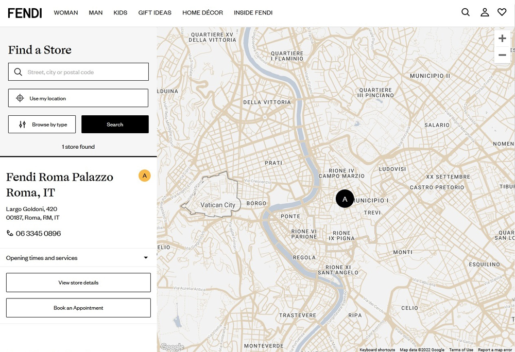The height and width of the screenshot is (352, 515).
Task: Click the FENDI logo
Action: [24, 13]
